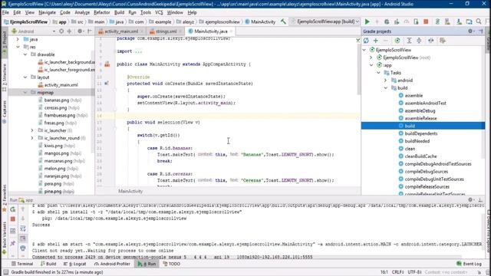Open the SDK Manager download icon
The width and height of the screenshot is (491, 276).
pyautogui.click(x=459, y=21)
